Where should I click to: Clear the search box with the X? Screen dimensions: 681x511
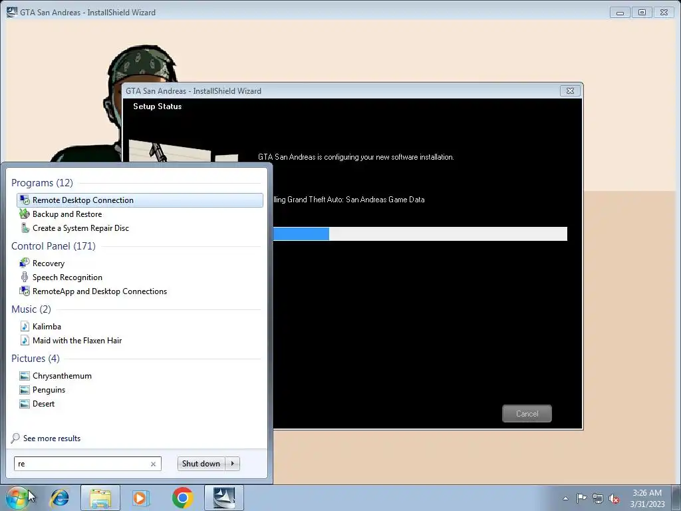pos(154,464)
